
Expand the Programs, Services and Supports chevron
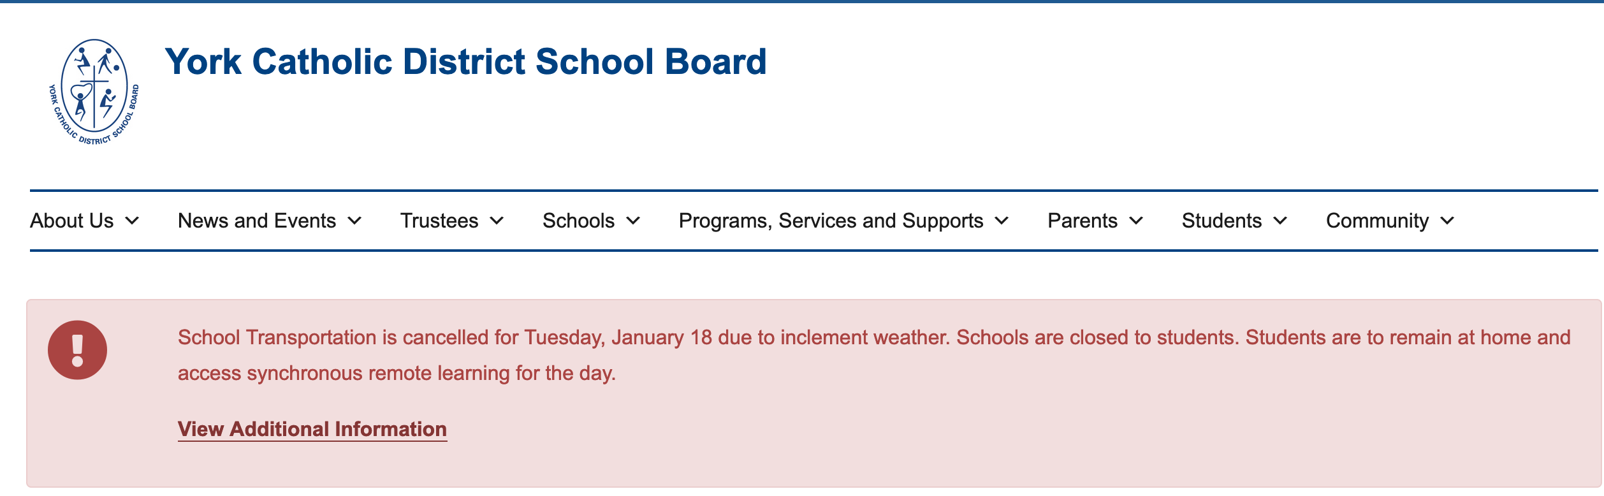pyautogui.click(x=1002, y=221)
